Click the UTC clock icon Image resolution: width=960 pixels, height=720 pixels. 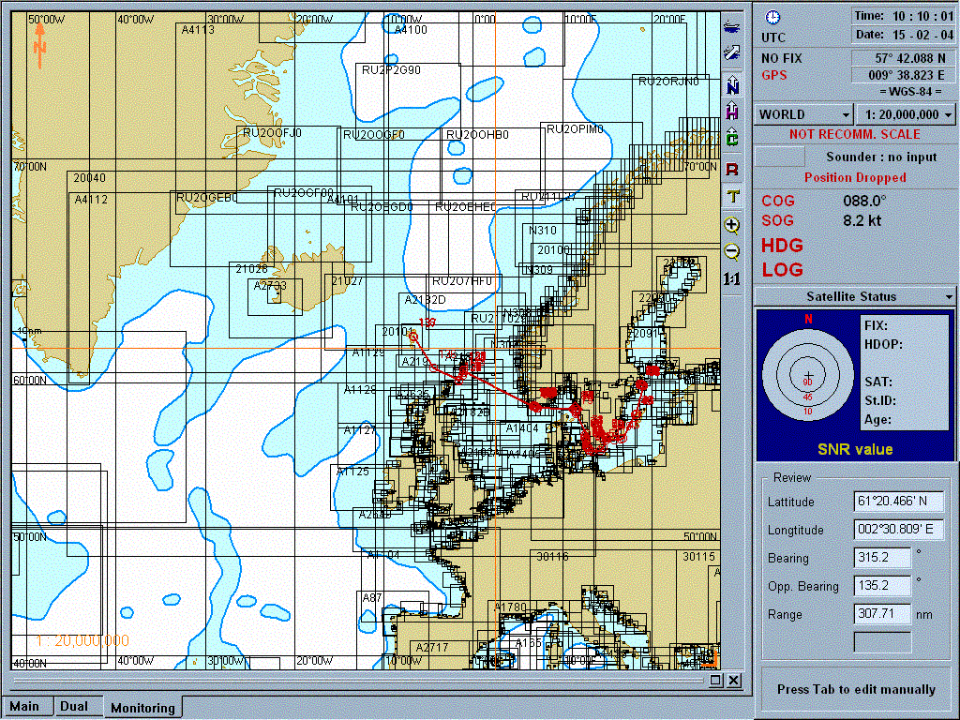(772, 18)
